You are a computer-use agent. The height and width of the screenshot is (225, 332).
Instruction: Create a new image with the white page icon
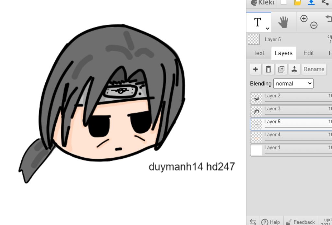284,2
